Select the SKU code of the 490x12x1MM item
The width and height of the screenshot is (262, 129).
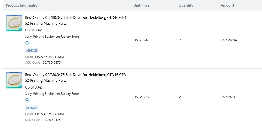tap(52, 120)
